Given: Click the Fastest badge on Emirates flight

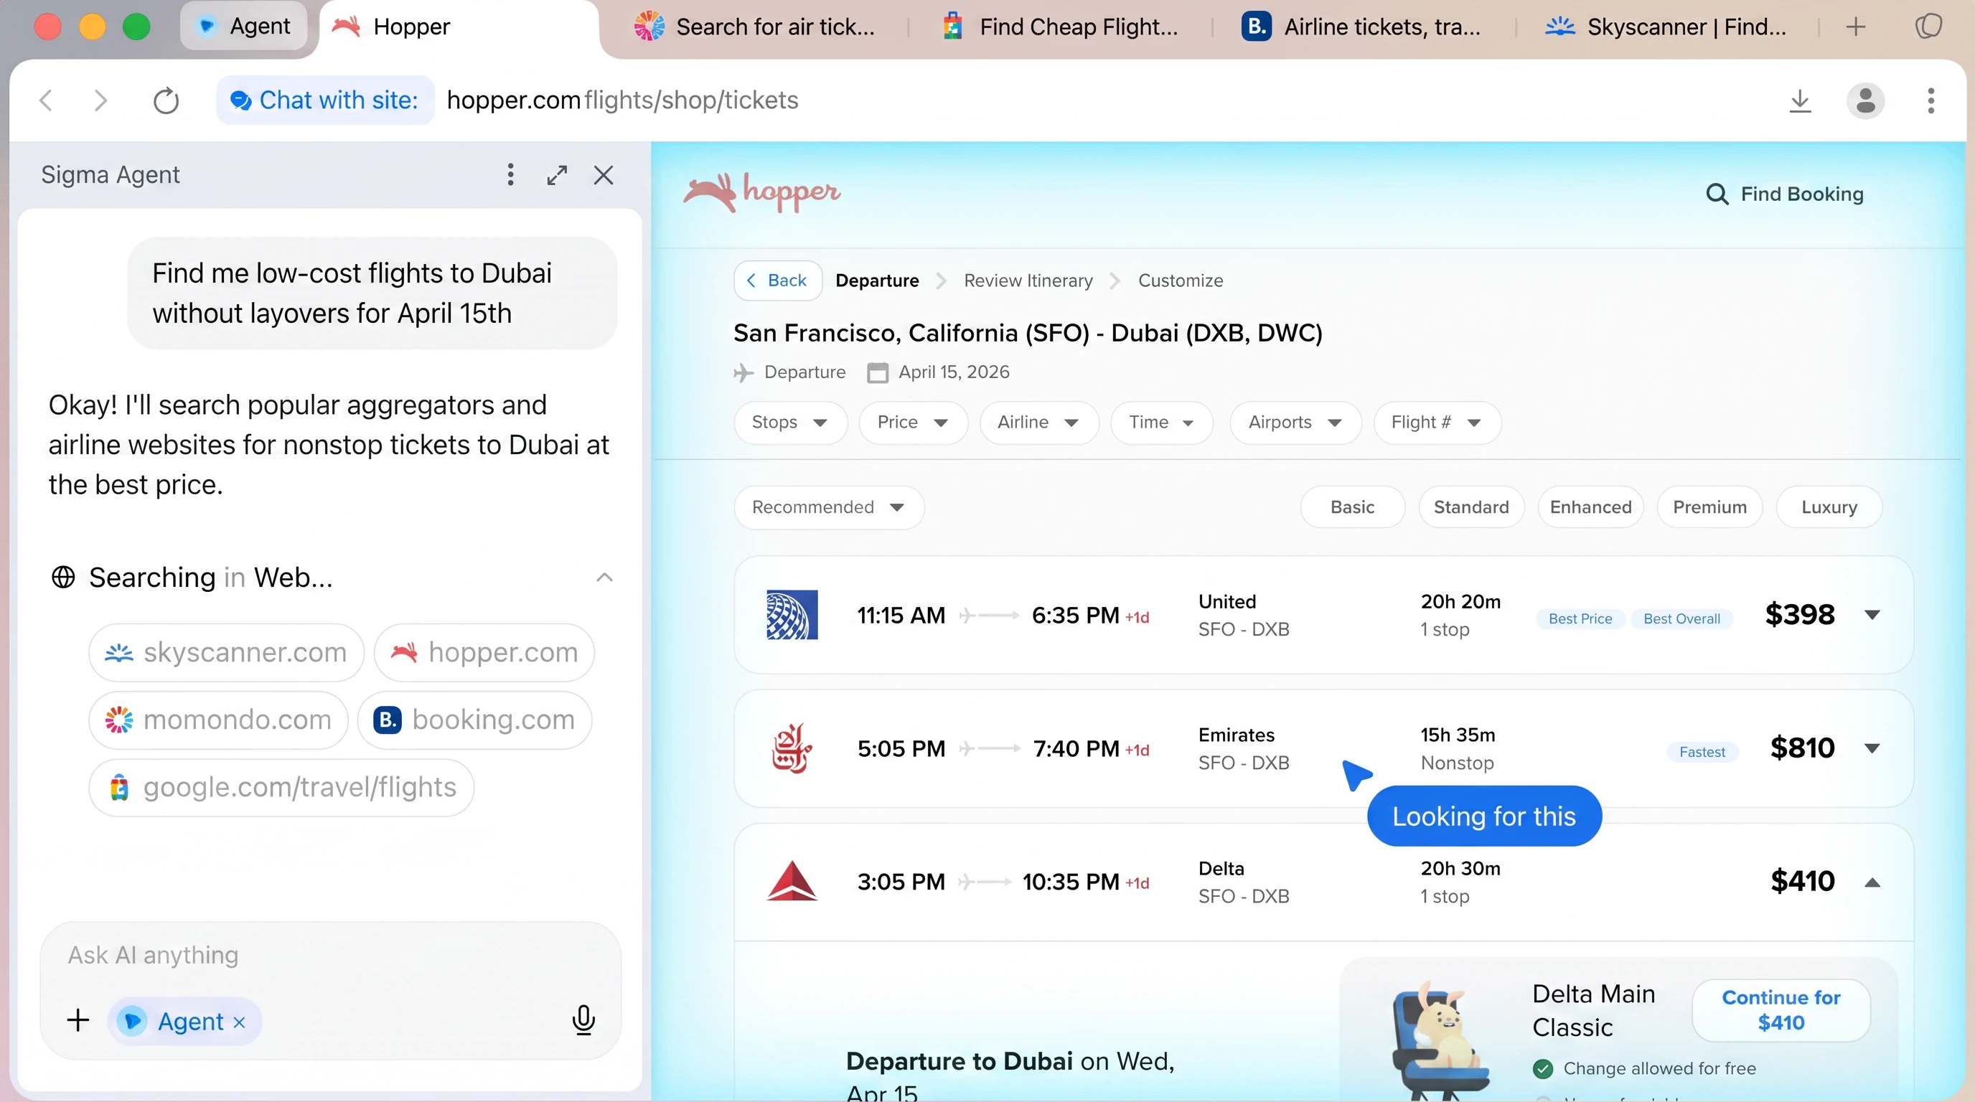Looking at the screenshot, I should 1702,752.
